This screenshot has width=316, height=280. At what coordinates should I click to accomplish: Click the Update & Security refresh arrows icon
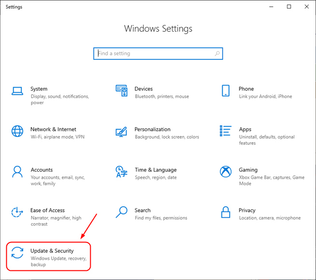tap(17, 253)
